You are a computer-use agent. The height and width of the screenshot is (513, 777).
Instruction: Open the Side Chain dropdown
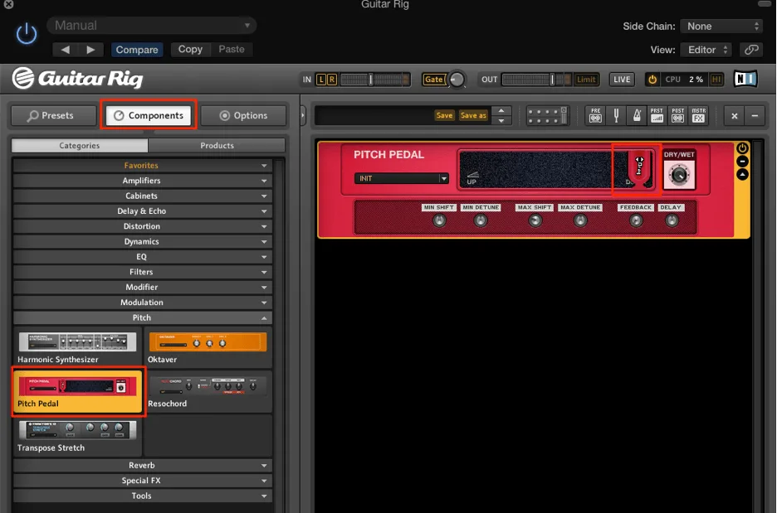tap(722, 27)
